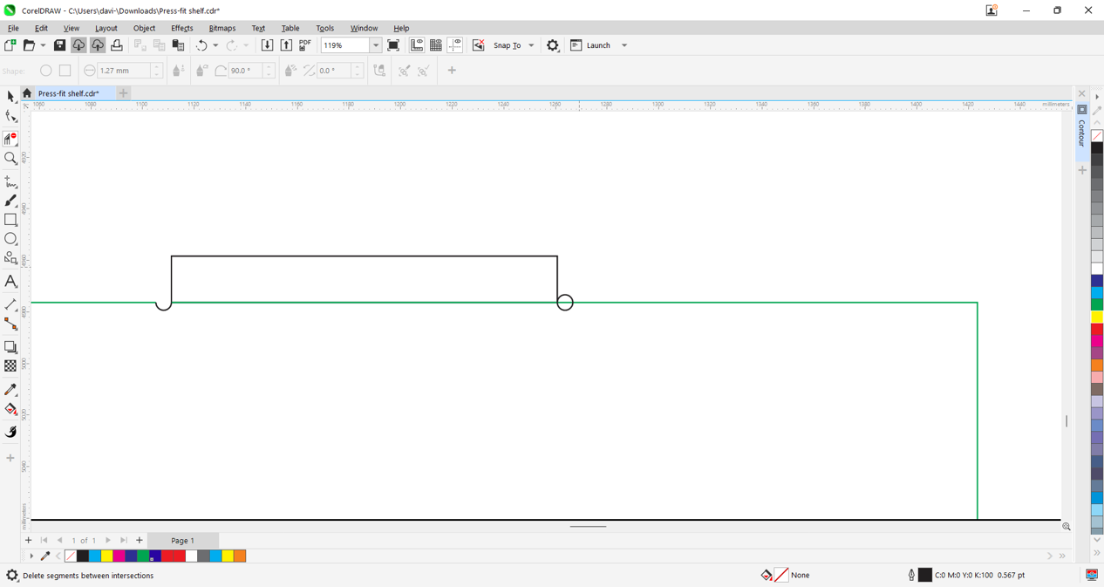Screen dimensions: 1104x587
Task: Click the status bar gear icon
Action: 12,576
